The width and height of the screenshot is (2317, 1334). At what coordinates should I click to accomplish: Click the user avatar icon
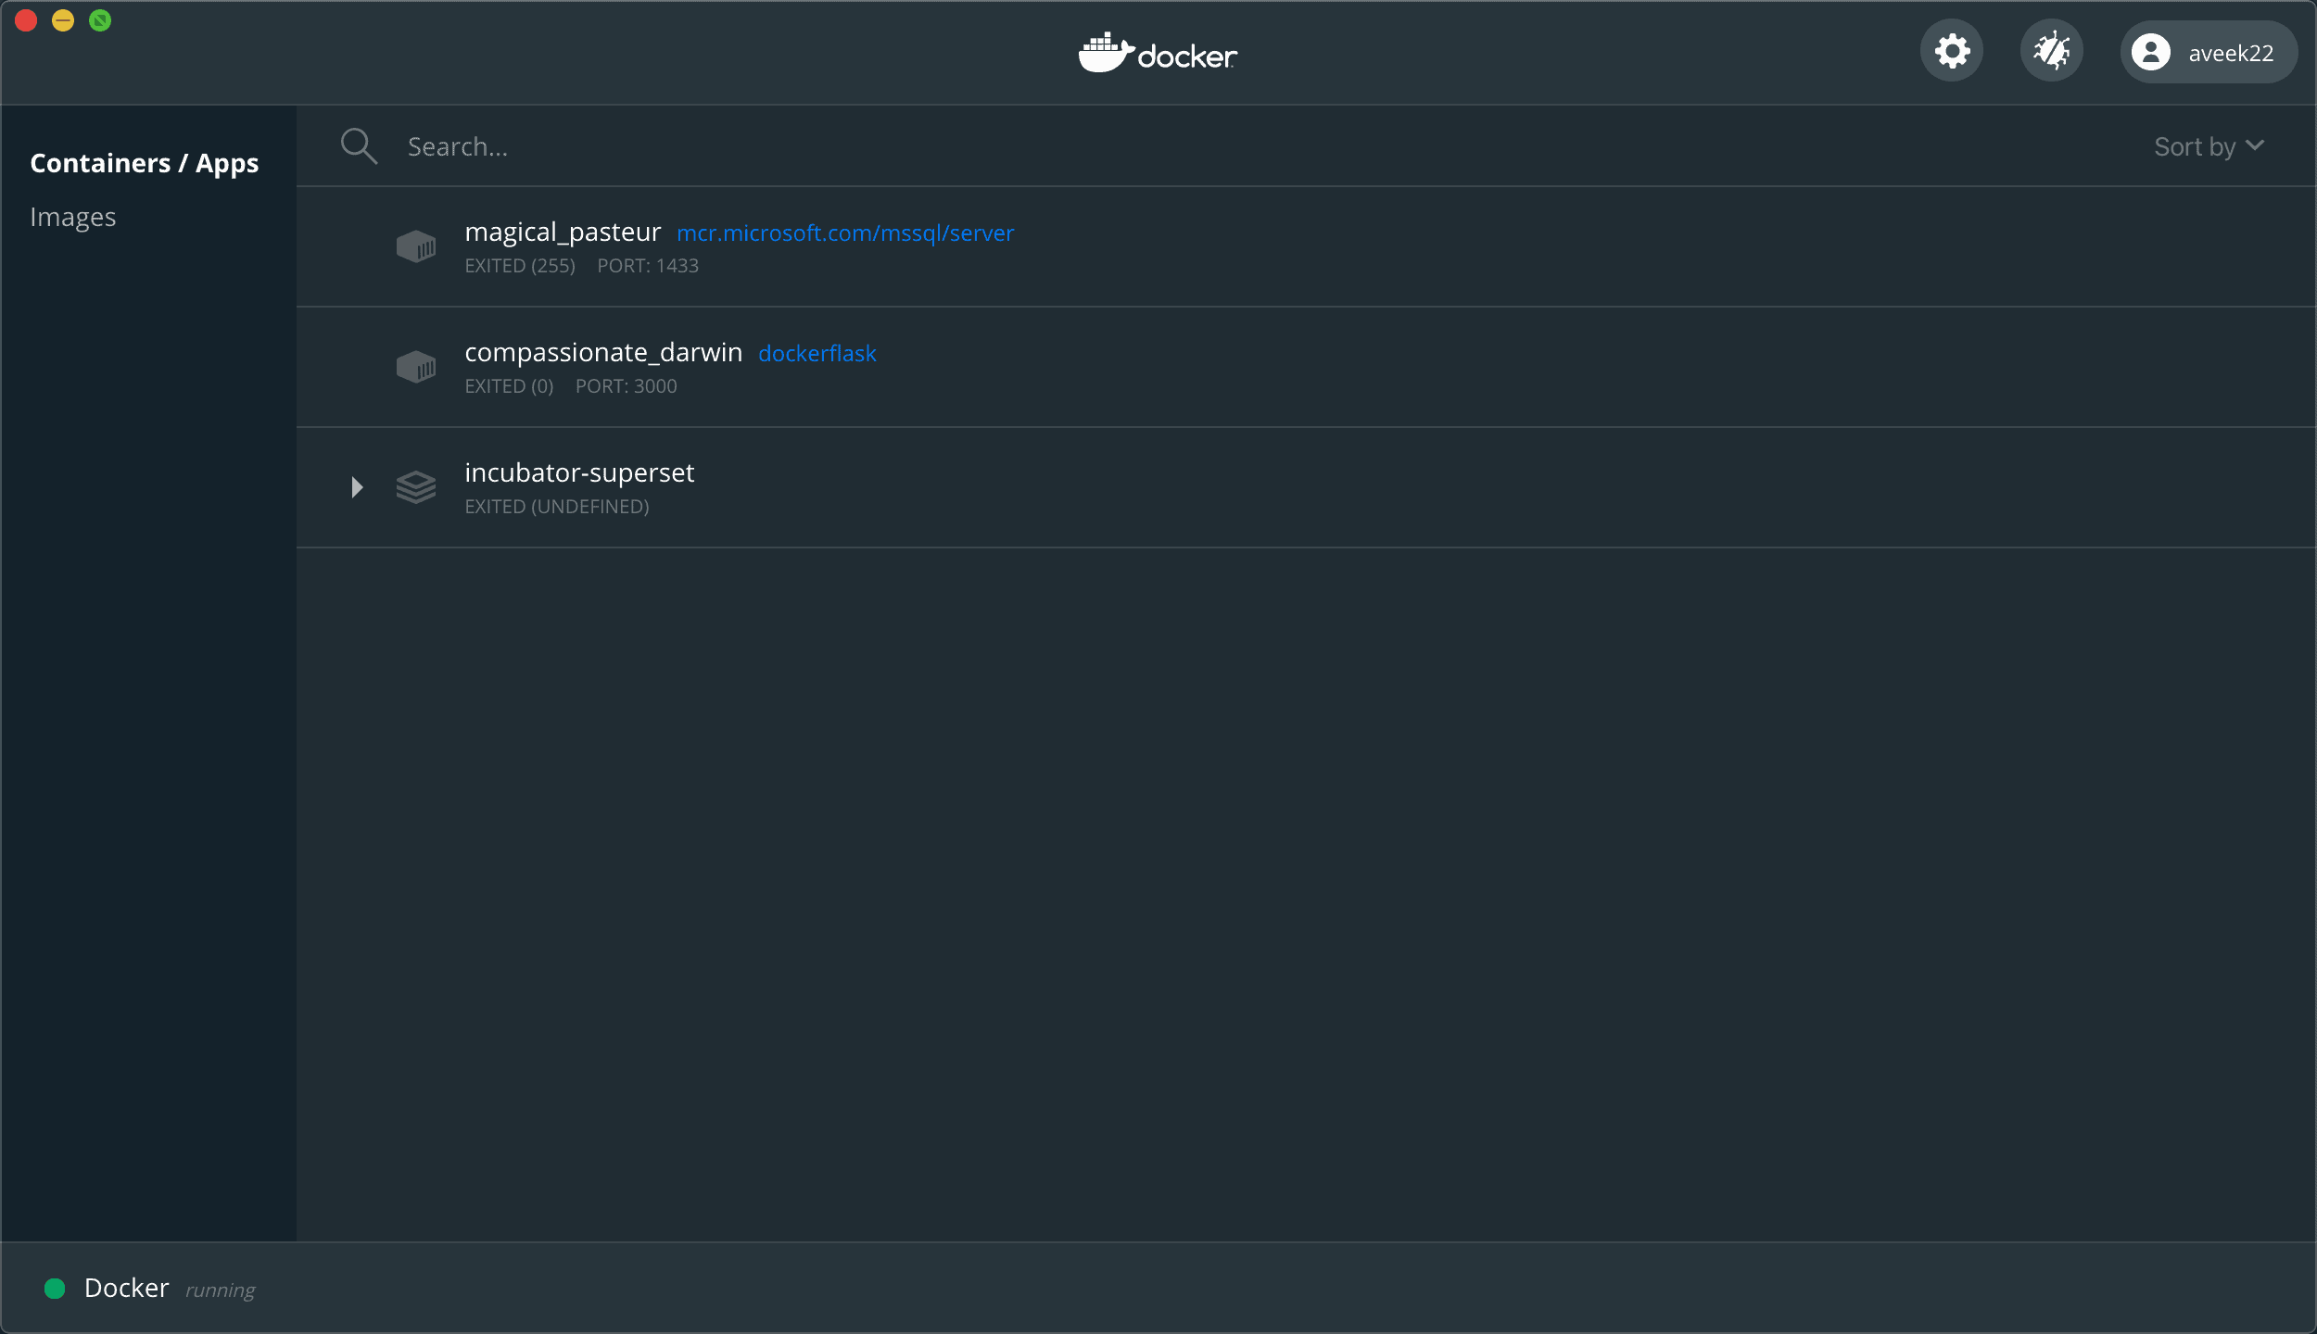pos(2150,52)
